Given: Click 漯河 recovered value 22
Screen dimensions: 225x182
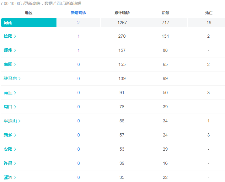Looking at the screenshot, I should [x=165, y=177].
